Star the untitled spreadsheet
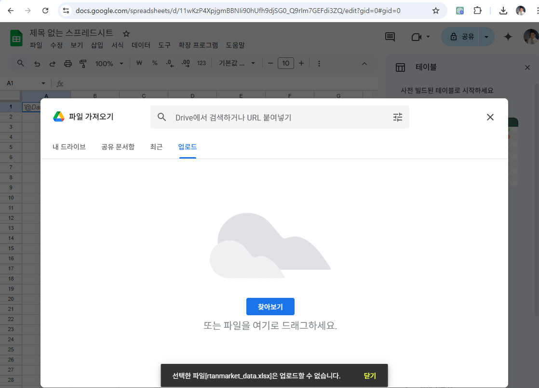Viewport: 539px width, 388px height. pyautogui.click(x=126, y=34)
